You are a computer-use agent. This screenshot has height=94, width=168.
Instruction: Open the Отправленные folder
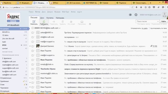click(6, 78)
